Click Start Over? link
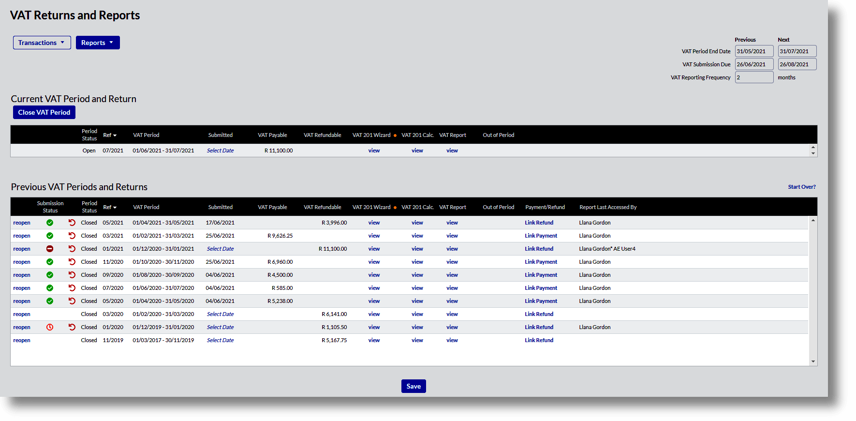856x421 pixels. point(802,187)
